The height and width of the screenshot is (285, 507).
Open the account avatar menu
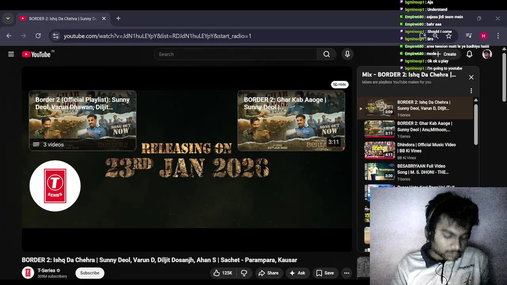pos(487,54)
